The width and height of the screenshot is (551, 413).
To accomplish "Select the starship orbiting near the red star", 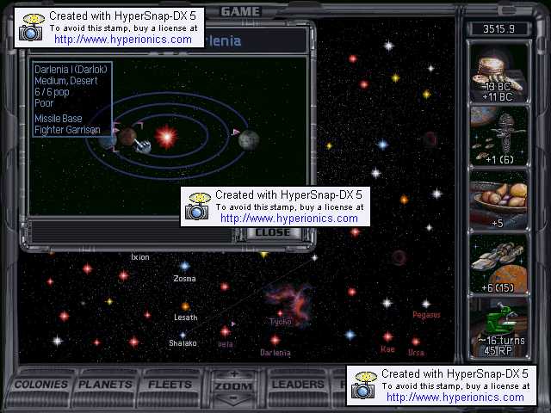I will point(144,146).
